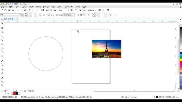This screenshot has height=102, width=182.
Task: Click the Paste clipboard icon
Action: [x=25, y=10]
